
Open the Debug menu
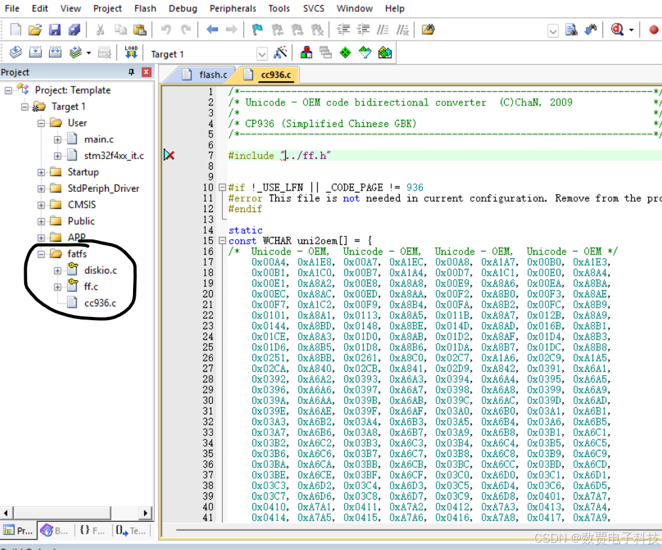click(183, 9)
